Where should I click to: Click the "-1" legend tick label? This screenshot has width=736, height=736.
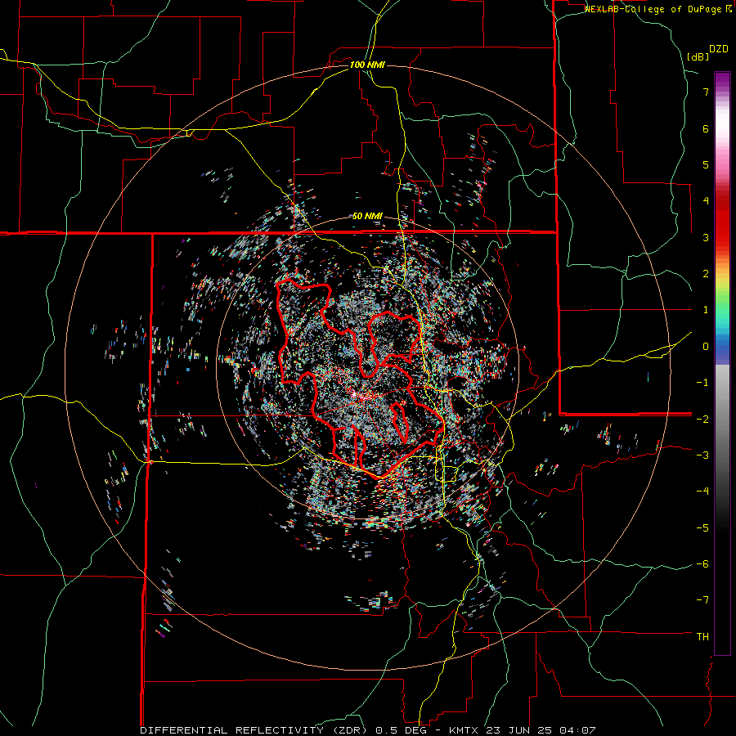pos(702,383)
